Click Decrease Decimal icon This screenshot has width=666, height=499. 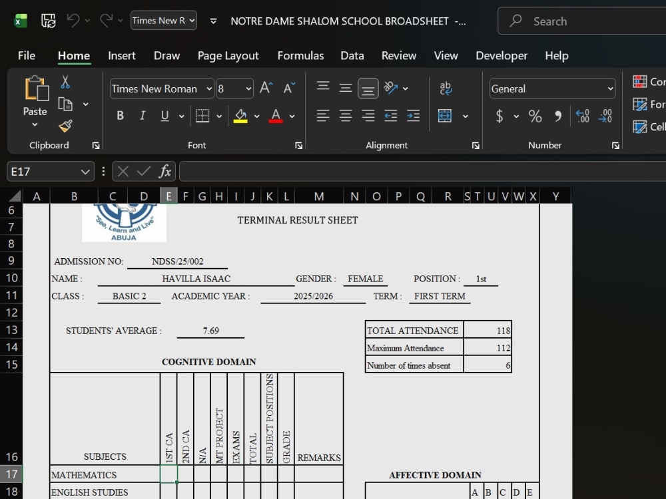[x=605, y=116]
